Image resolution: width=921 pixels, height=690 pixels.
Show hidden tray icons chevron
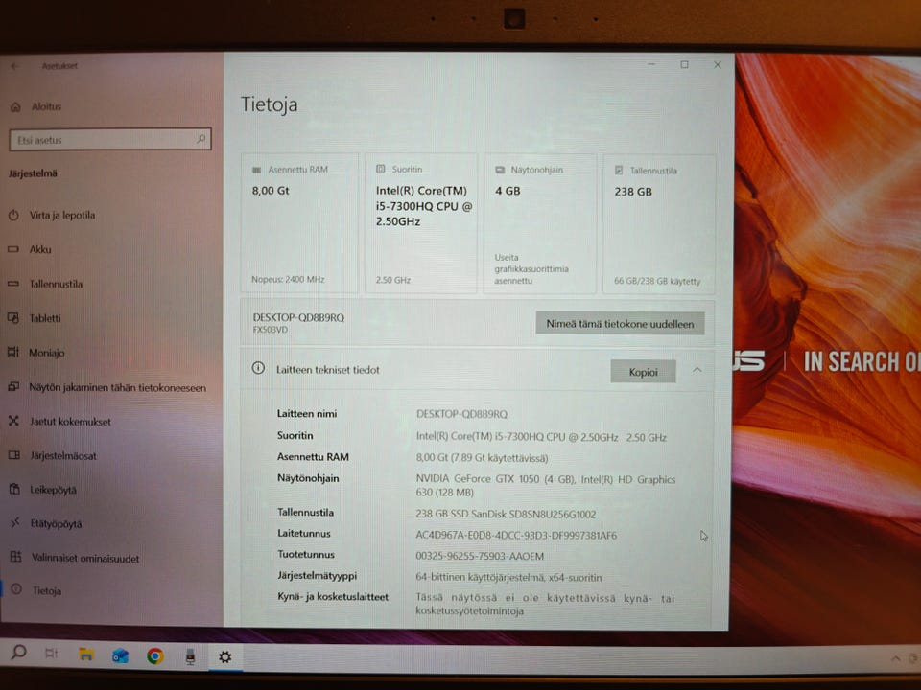coord(896,659)
